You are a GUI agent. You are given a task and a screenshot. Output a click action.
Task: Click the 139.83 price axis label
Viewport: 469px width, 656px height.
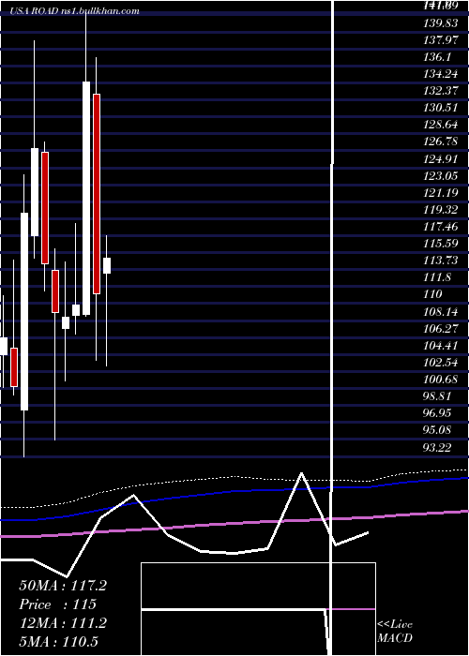(x=441, y=23)
